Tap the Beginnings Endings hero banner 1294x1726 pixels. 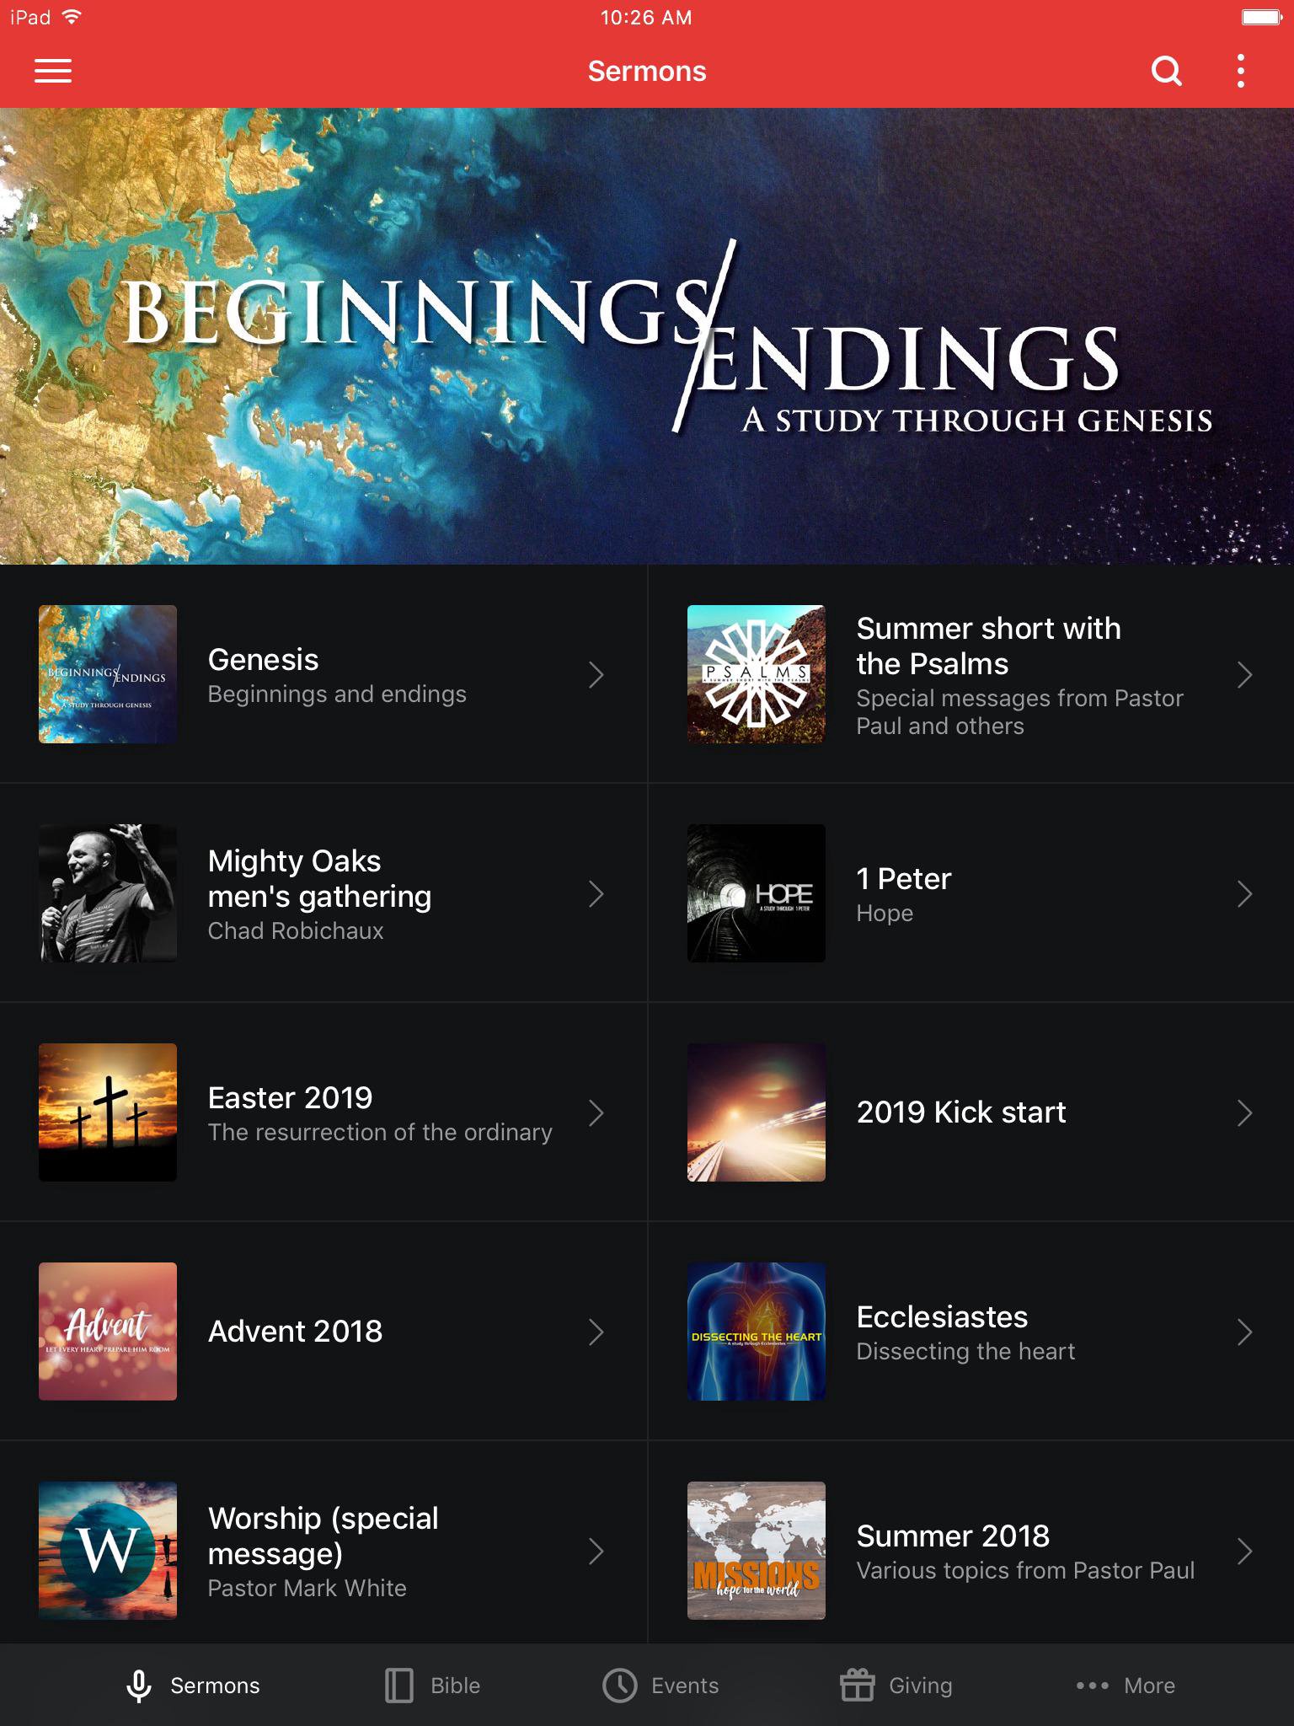pos(647,336)
